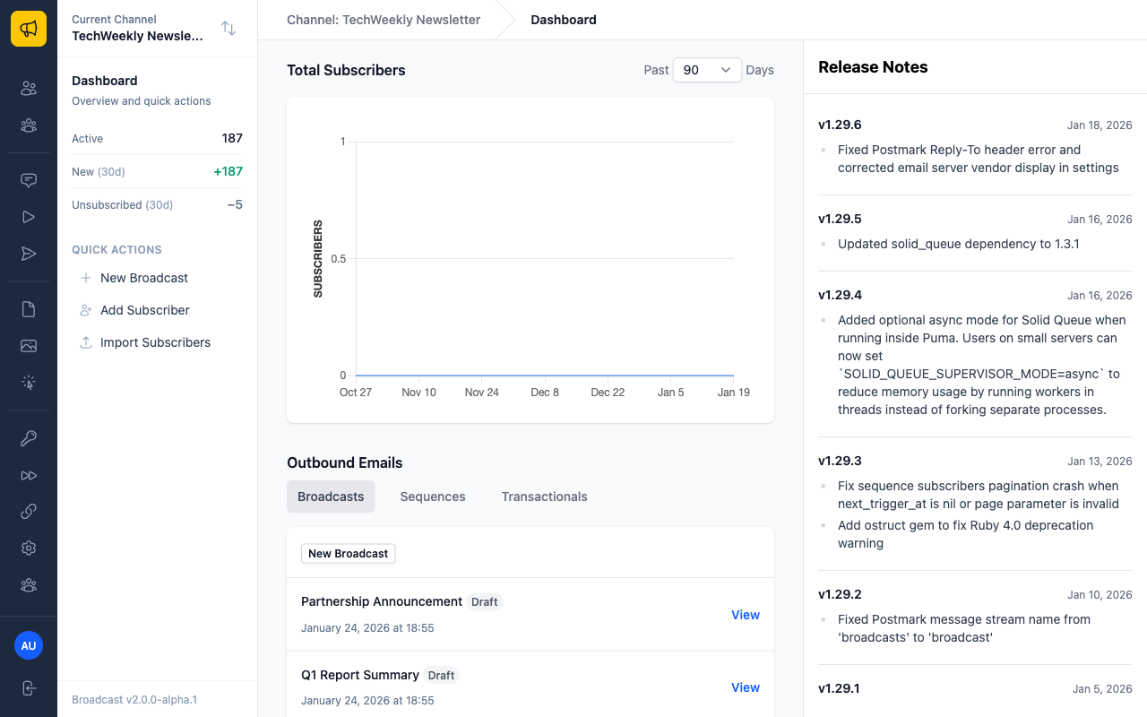Click the Jan 18, 2026 release date
1147x717 pixels.
coord(1100,125)
